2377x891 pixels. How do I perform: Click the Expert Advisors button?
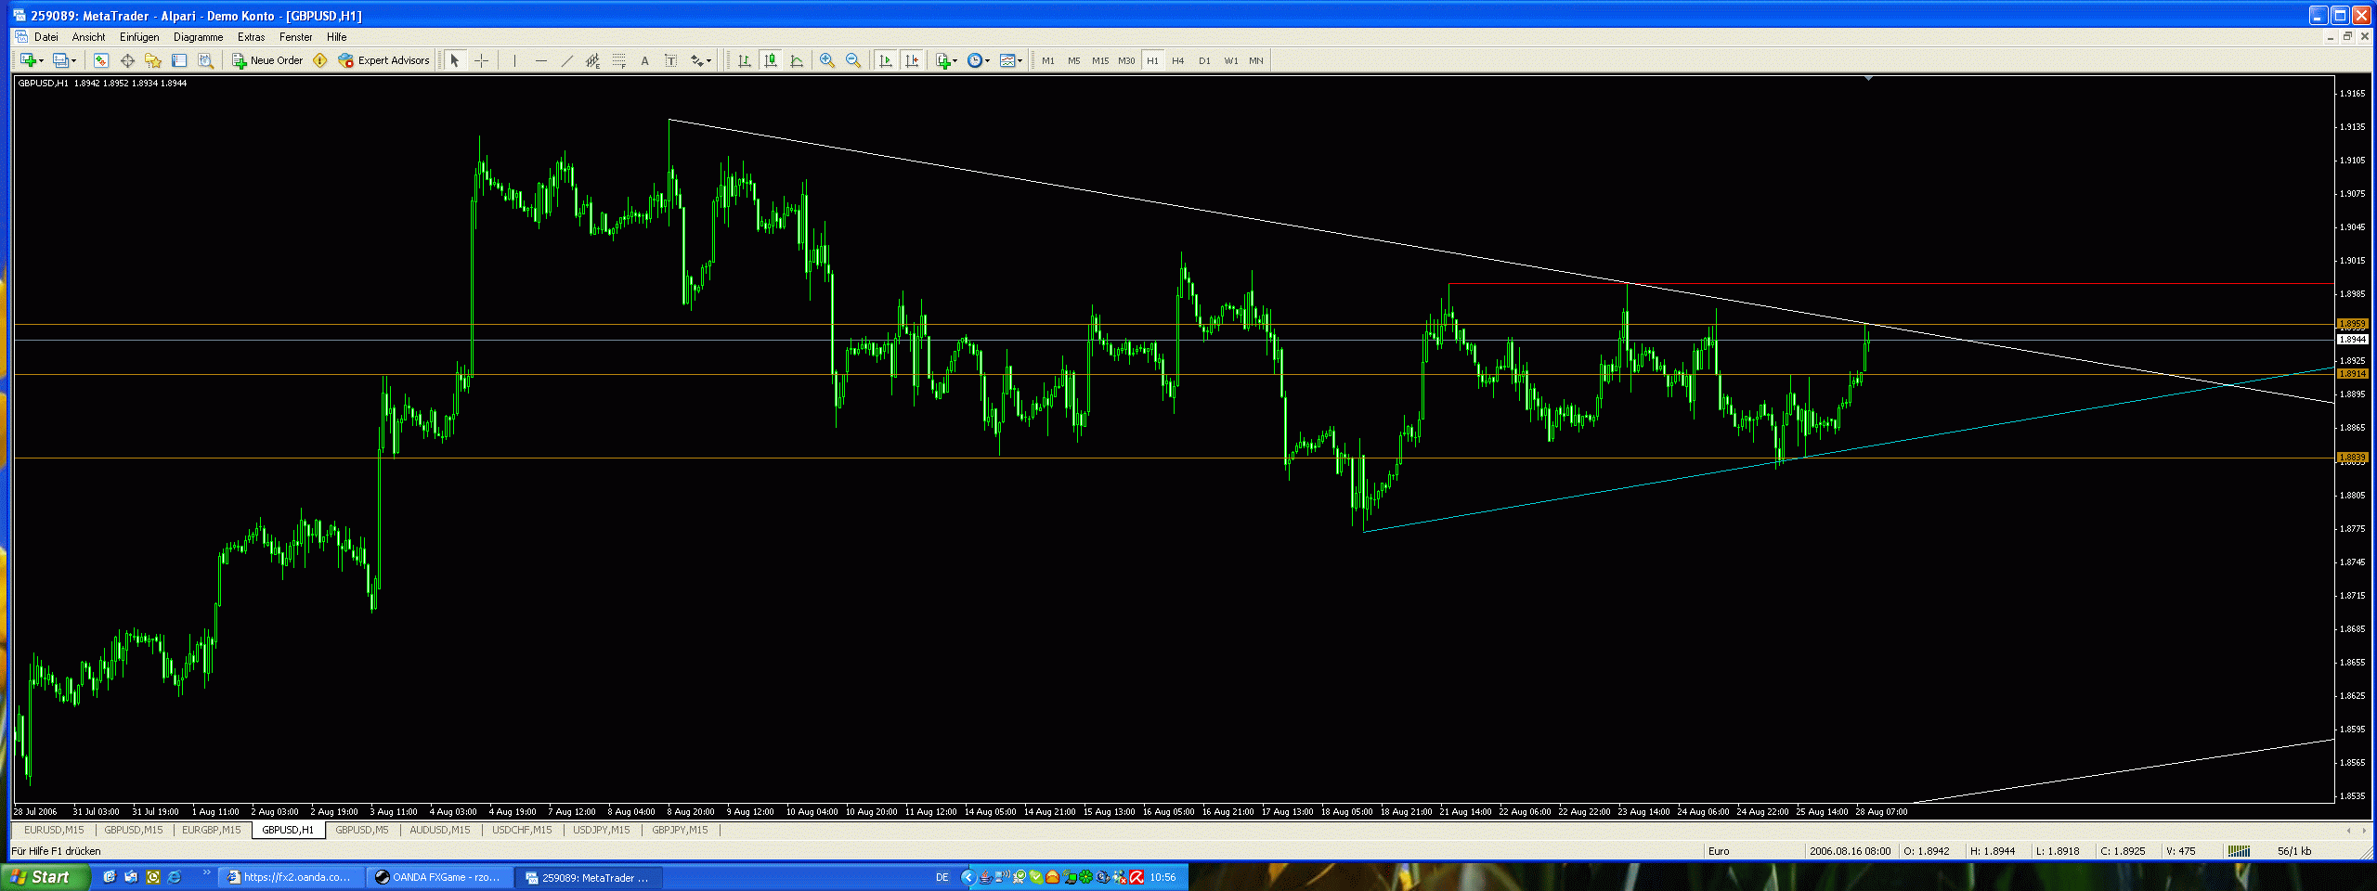tap(384, 60)
